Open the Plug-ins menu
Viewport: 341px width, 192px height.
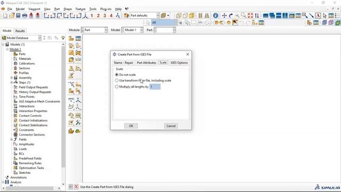[x=105, y=9]
